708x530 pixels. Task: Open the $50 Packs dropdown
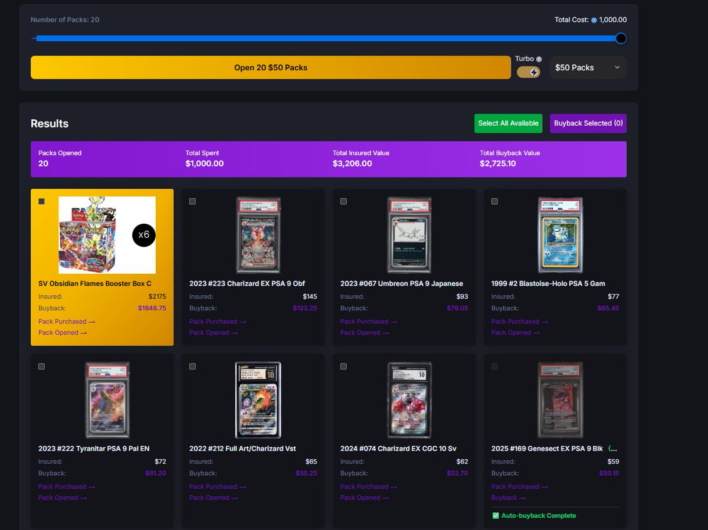[x=588, y=67]
